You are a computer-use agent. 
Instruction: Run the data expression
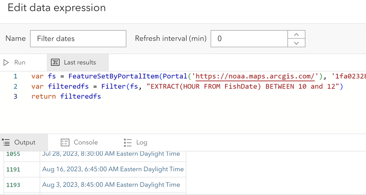tap(15, 62)
